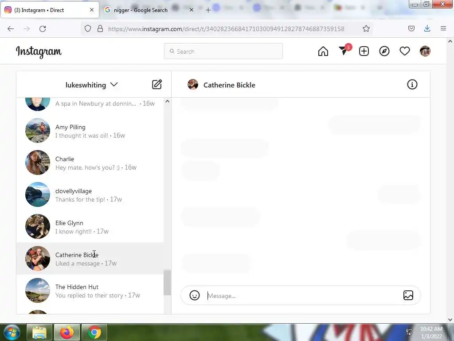The width and height of the screenshot is (454, 341).
Task: Click taskbar clock showing 10:42 AM
Action: tap(431, 333)
